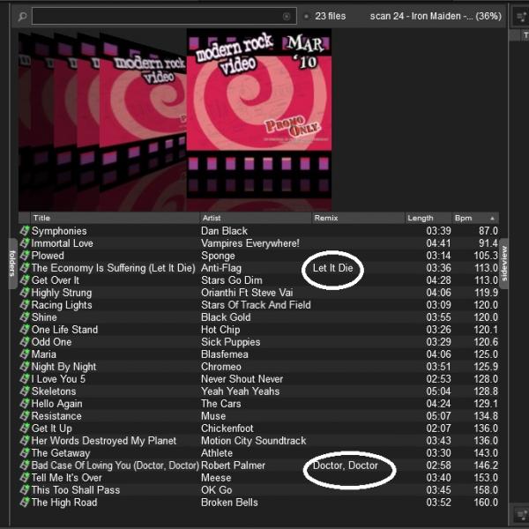Click artist Sick Puppies
Screen dimensions: 529x529
click(231, 342)
